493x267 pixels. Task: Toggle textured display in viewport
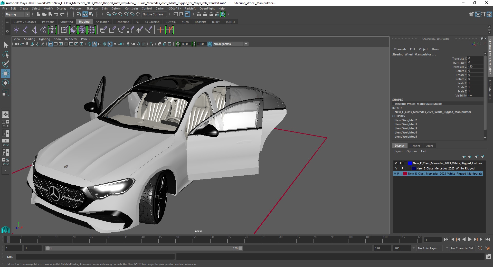click(x=110, y=44)
